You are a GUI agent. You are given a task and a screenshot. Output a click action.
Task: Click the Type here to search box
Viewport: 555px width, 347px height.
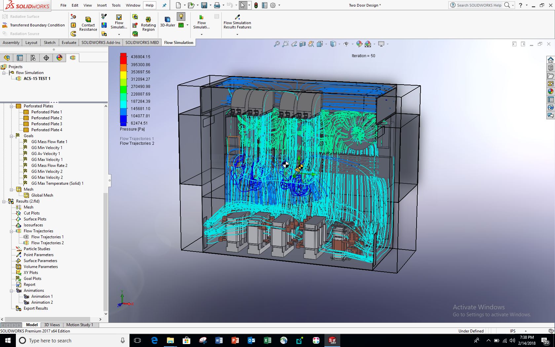pos(73,340)
